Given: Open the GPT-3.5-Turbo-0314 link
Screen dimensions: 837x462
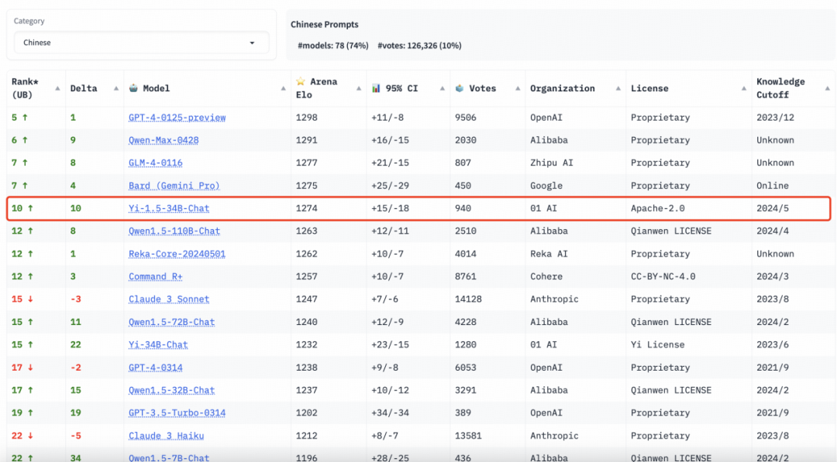Looking at the screenshot, I should [x=177, y=413].
